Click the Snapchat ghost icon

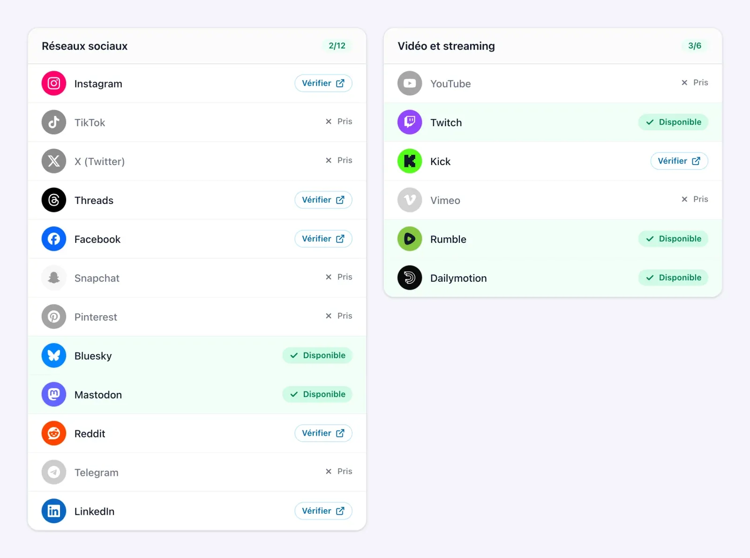pos(54,278)
